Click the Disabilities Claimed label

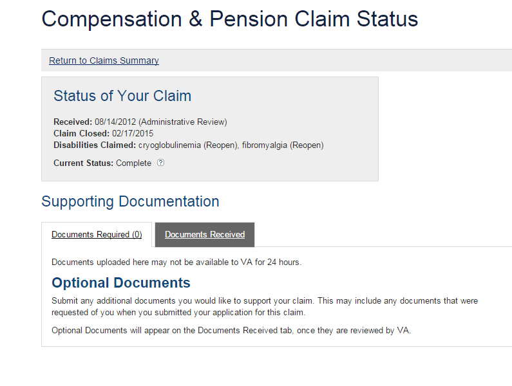click(x=94, y=145)
